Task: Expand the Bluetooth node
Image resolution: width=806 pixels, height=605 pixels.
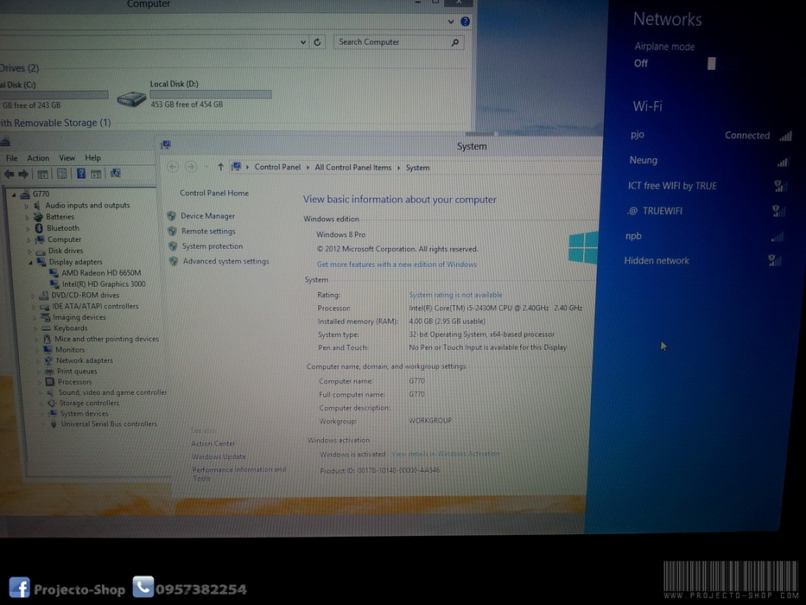Action: click(x=28, y=228)
